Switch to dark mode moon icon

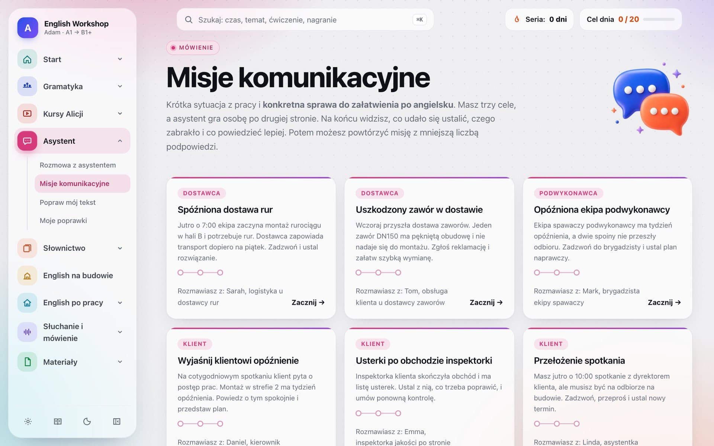[87, 421]
